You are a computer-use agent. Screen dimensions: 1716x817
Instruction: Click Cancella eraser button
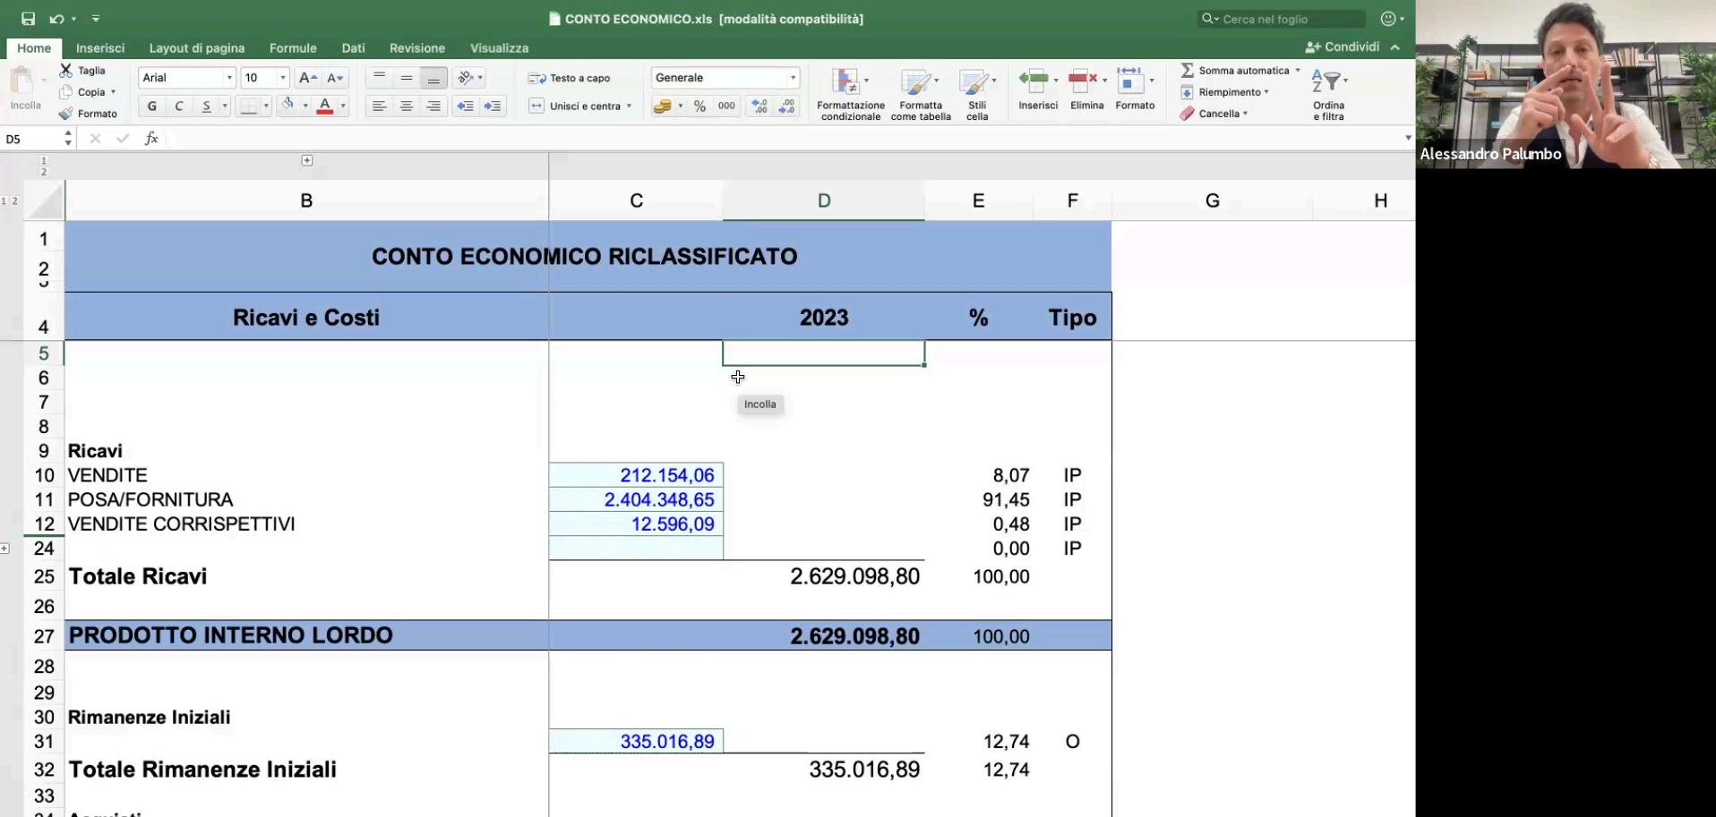click(1214, 114)
